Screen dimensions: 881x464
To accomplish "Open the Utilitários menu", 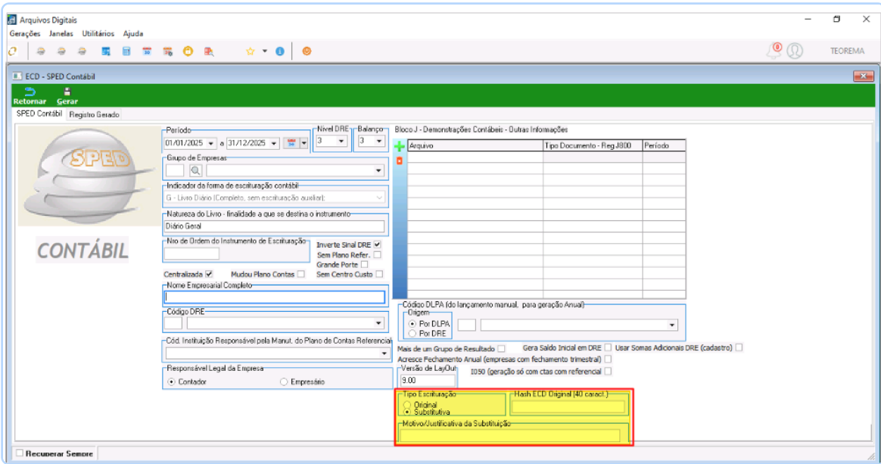I will (98, 34).
